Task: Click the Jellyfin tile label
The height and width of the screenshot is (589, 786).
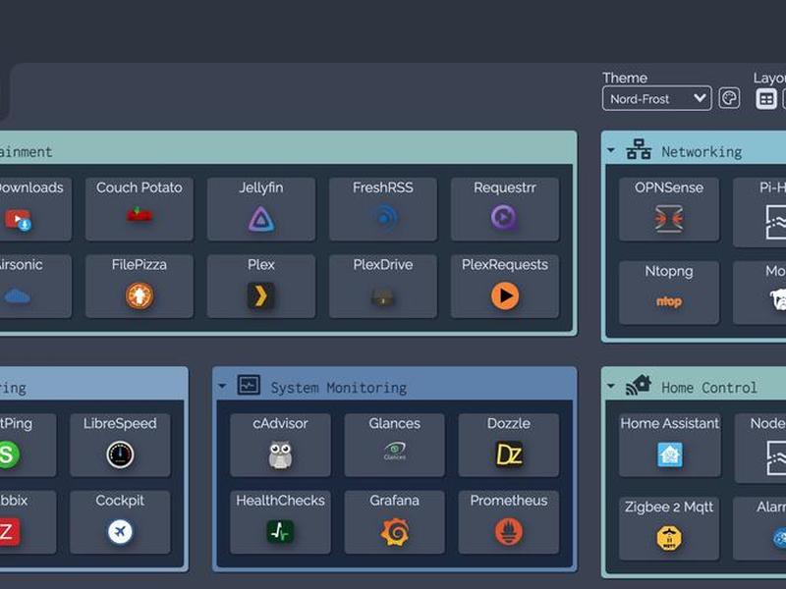Action: (x=261, y=187)
